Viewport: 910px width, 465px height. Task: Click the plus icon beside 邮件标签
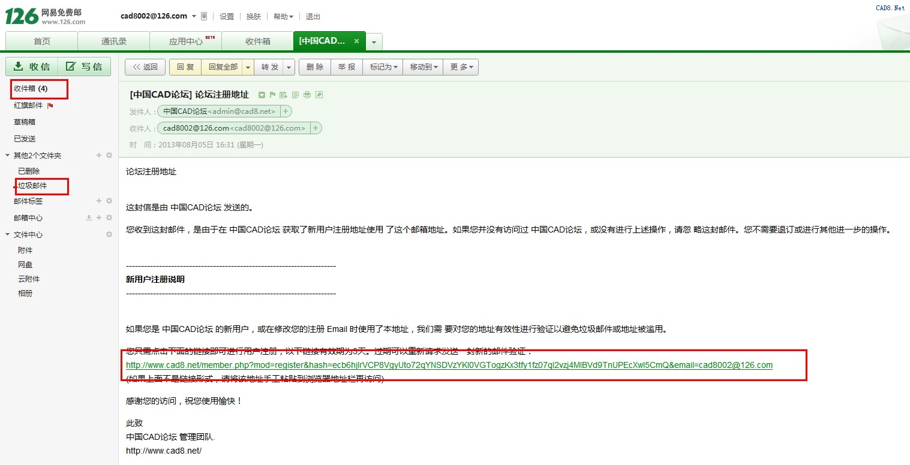[x=99, y=201]
